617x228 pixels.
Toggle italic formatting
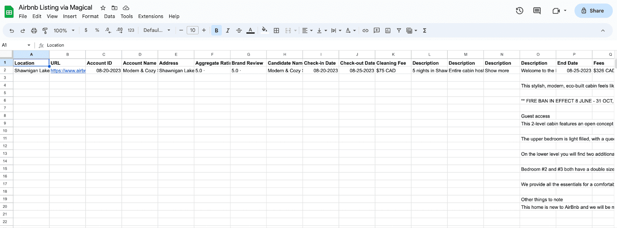pyautogui.click(x=228, y=30)
